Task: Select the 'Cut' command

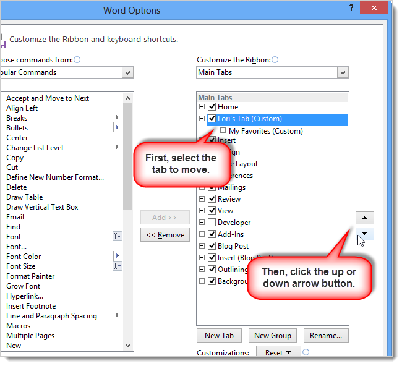Action: coord(12,168)
